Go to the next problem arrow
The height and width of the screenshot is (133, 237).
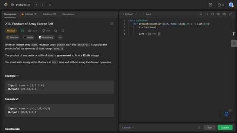(43, 5)
